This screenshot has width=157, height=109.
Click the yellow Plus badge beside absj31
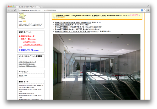[24, 21]
